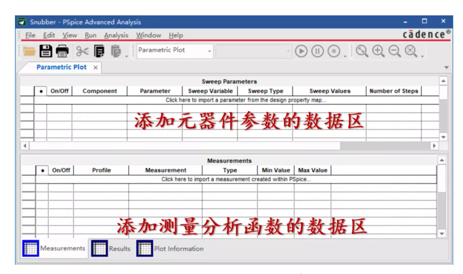Viewport: 463px width, 274px height.
Task: Select the Max Value column header
Action: [313, 170]
